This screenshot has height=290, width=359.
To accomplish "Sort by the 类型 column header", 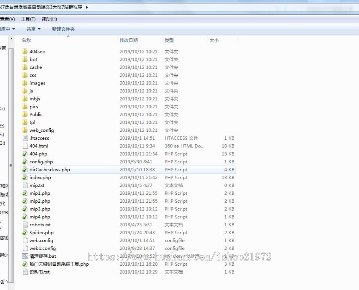I will 169,40.
